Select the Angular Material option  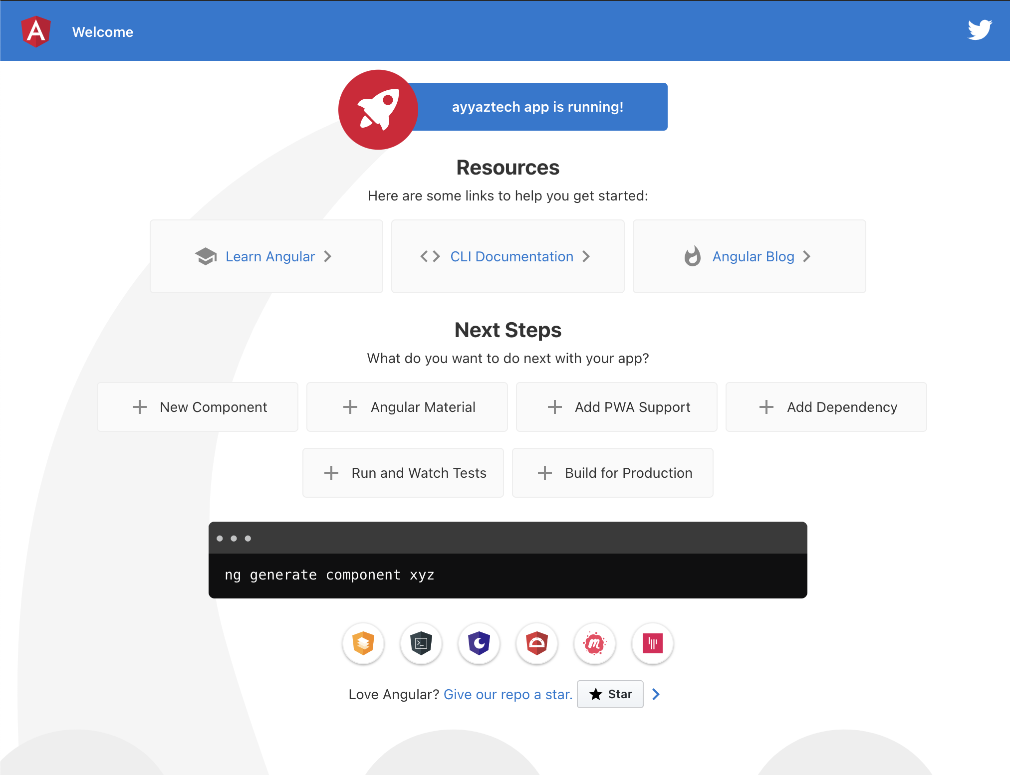407,407
